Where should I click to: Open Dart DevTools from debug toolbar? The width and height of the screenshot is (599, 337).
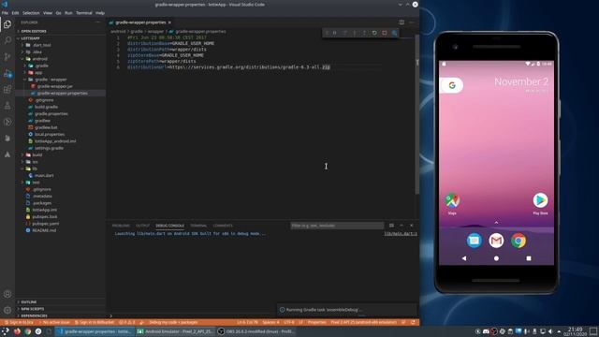pyautogui.click(x=394, y=33)
